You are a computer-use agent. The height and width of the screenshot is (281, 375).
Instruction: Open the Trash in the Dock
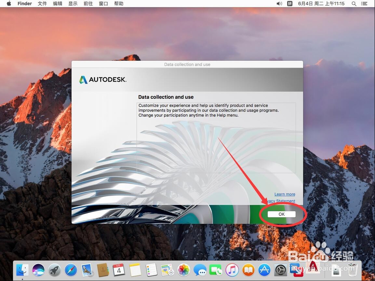click(352, 269)
